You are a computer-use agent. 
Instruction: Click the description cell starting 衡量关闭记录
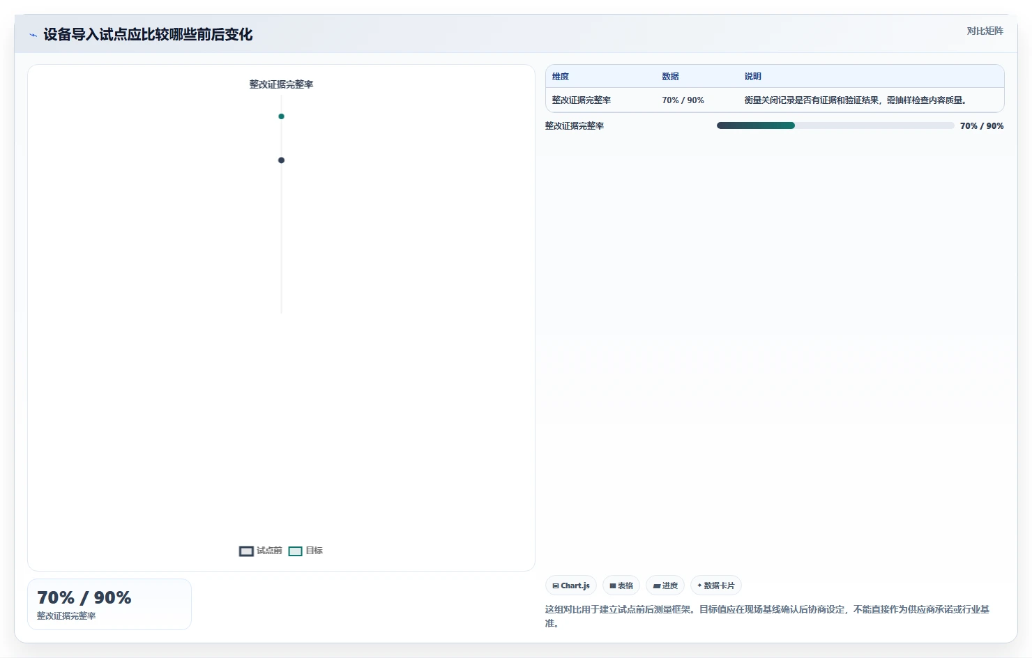856,100
